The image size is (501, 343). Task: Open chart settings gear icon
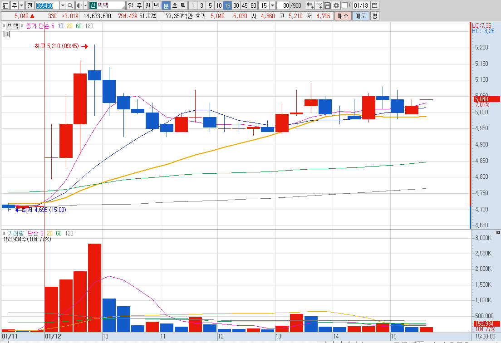click(x=336, y=5)
